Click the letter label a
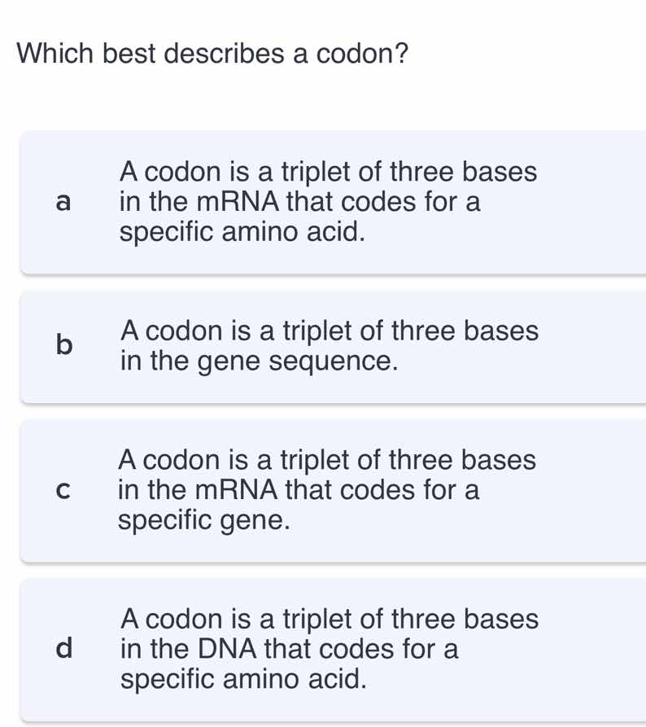 [63, 201]
